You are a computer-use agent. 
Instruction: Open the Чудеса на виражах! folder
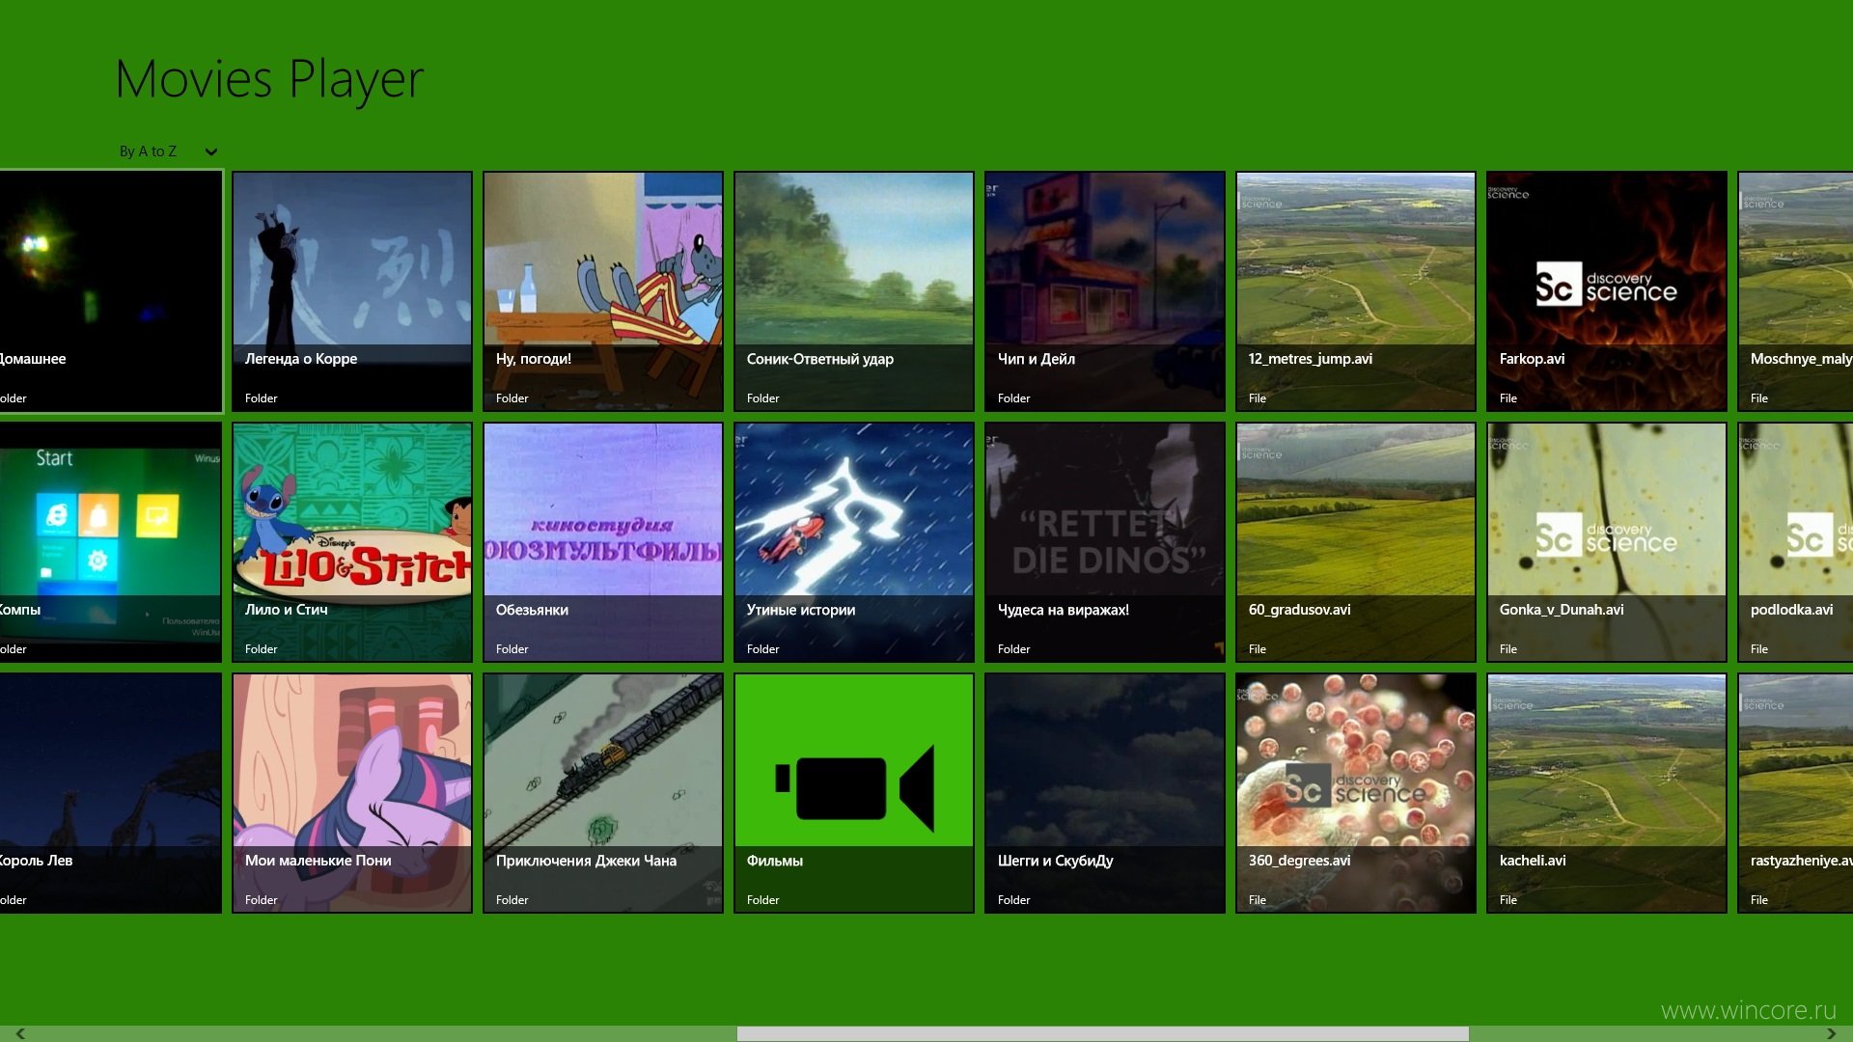[x=1105, y=542]
